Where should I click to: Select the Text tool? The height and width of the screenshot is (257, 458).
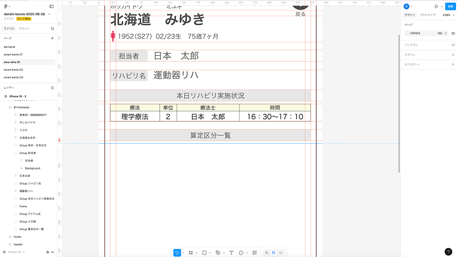(x=231, y=253)
